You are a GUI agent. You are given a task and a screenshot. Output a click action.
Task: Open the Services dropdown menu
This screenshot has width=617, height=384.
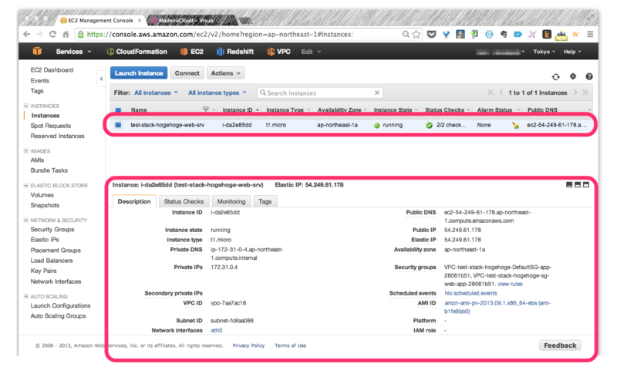click(x=73, y=52)
